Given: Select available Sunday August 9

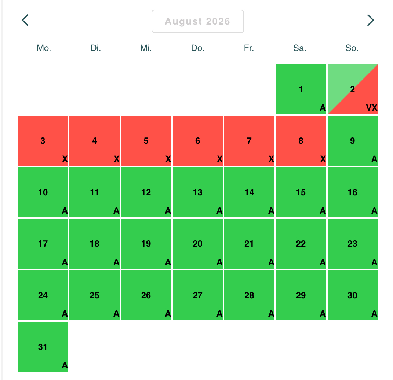Looking at the screenshot, I should tap(352, 141).
